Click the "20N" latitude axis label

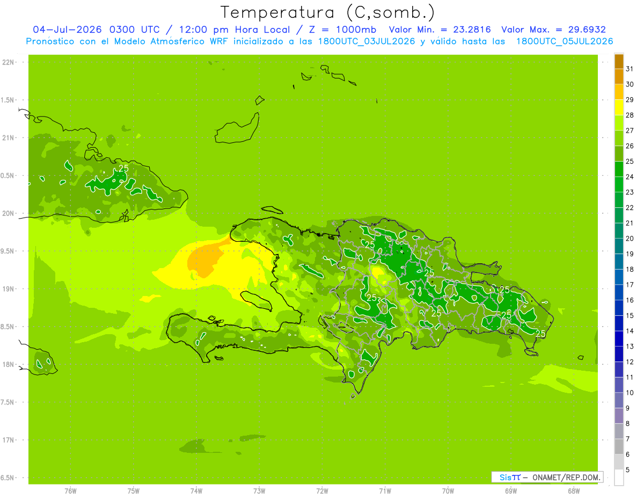pos(8,213)
